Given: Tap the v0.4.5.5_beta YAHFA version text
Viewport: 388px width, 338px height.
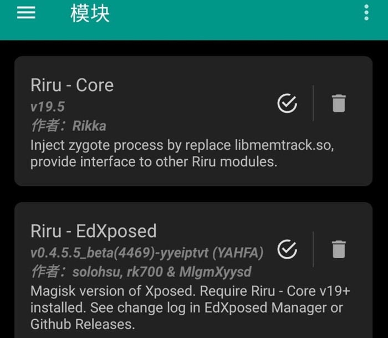Looking at the screenshot, I should pos(147,253).
